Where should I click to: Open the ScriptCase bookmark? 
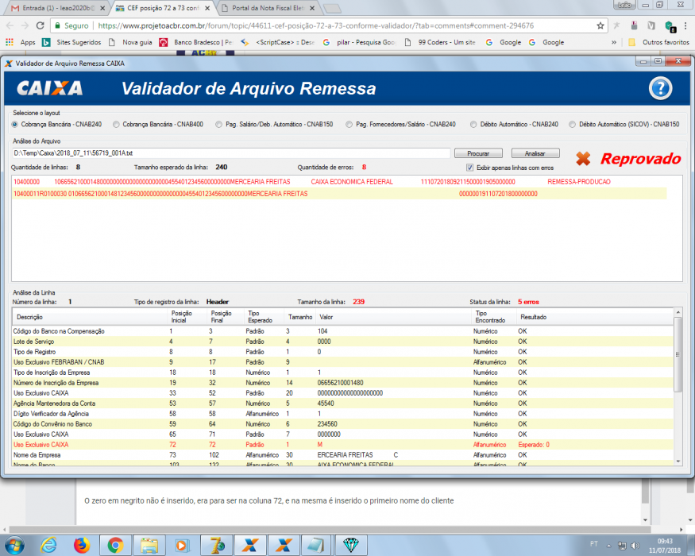pyautogui.click(x=278, y=42)
